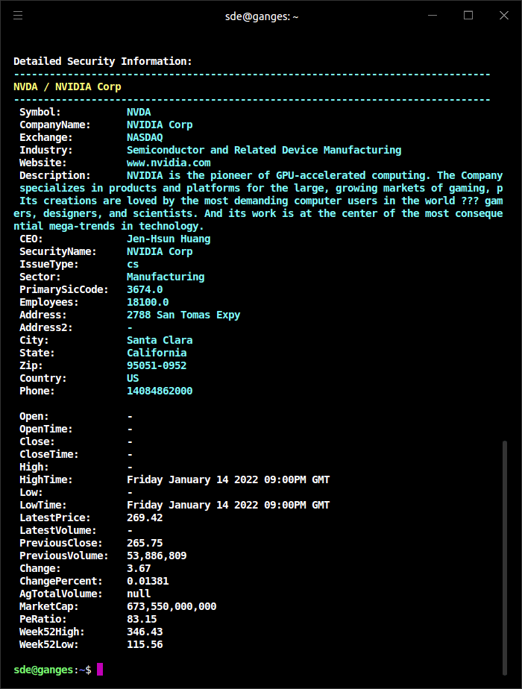Click the magenta cursor at the prompt
Screen dimensions: 522x689
(100, 669)
